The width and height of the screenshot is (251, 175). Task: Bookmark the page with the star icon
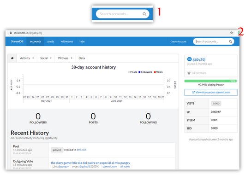point(231,33)
